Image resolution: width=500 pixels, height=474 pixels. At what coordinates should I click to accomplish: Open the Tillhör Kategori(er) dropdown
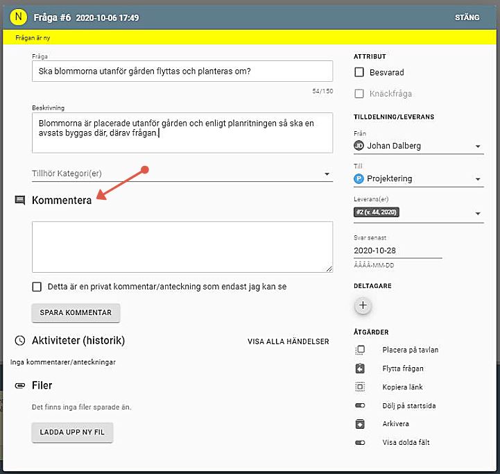coord(327,174)
